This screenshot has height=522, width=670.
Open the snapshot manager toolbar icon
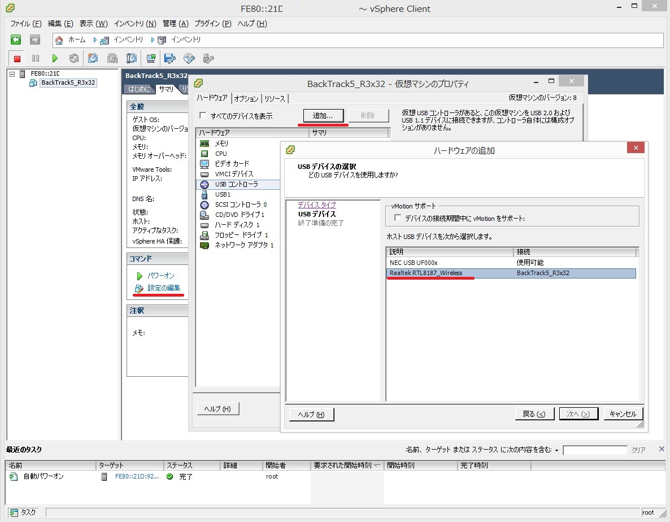pyautogui.click(x=132, y=59)
